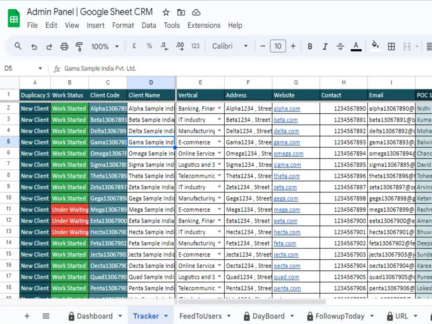Open the all sheets list icon
The width and height of the screenshot is (432, 324).
point(46,316)
